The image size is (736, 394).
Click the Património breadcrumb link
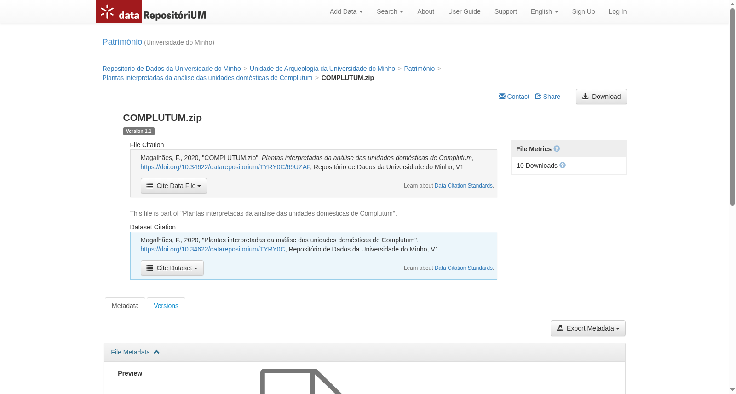[x=419, y=69]
